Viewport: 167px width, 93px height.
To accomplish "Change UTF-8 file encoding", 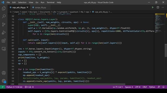I will click(138, 87).
